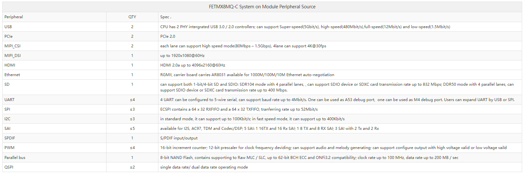Select the SAI quantity ≤5 cell

132,129
